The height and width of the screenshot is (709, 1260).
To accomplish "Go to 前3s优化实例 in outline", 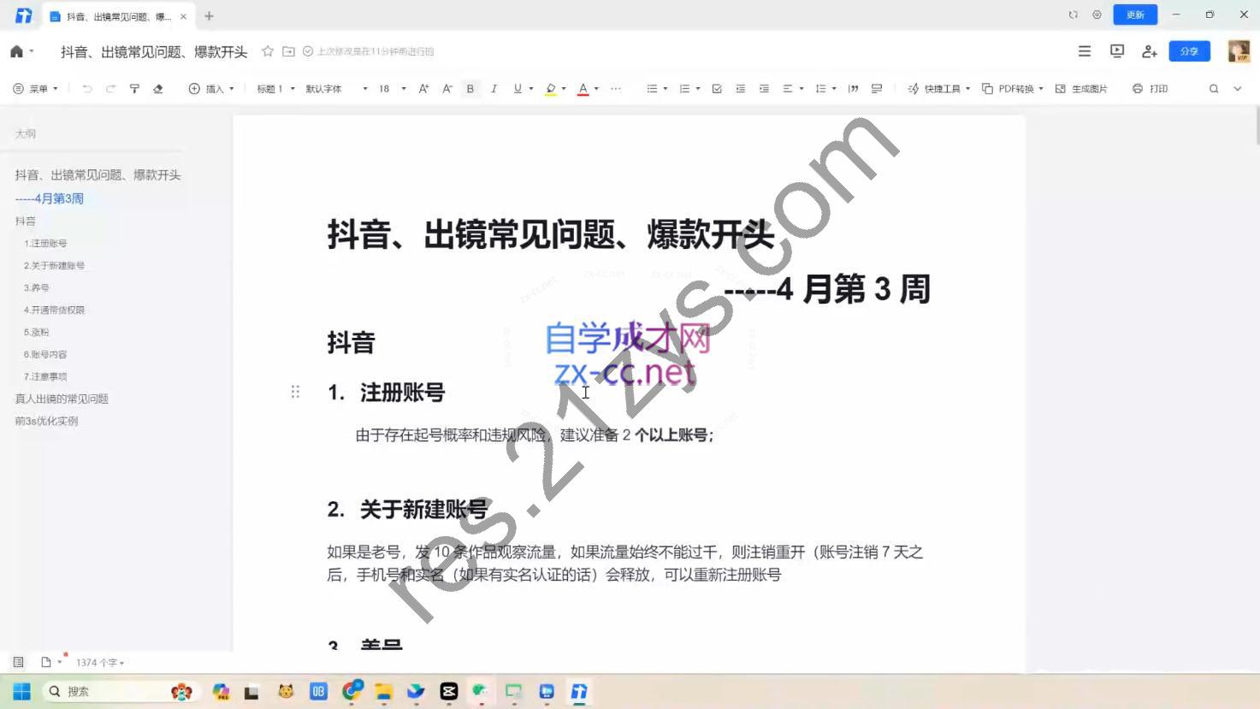I will pyautogui.click(x=46, y=421).
